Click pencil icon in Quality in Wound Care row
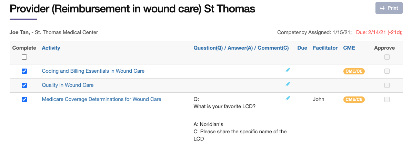Image resolution: width=412 pixels, height=144 pixels. click(288, 84)
